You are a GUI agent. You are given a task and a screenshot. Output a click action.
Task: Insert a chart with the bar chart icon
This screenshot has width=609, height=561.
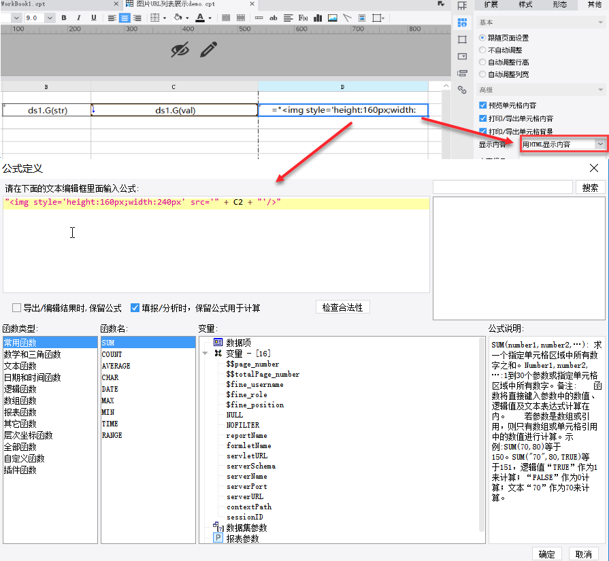[x=318, y=18]
